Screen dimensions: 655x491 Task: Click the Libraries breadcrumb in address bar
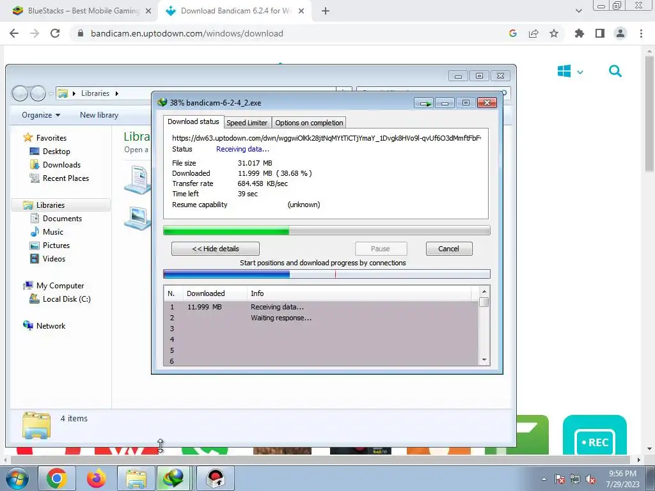tap(95, 93)
